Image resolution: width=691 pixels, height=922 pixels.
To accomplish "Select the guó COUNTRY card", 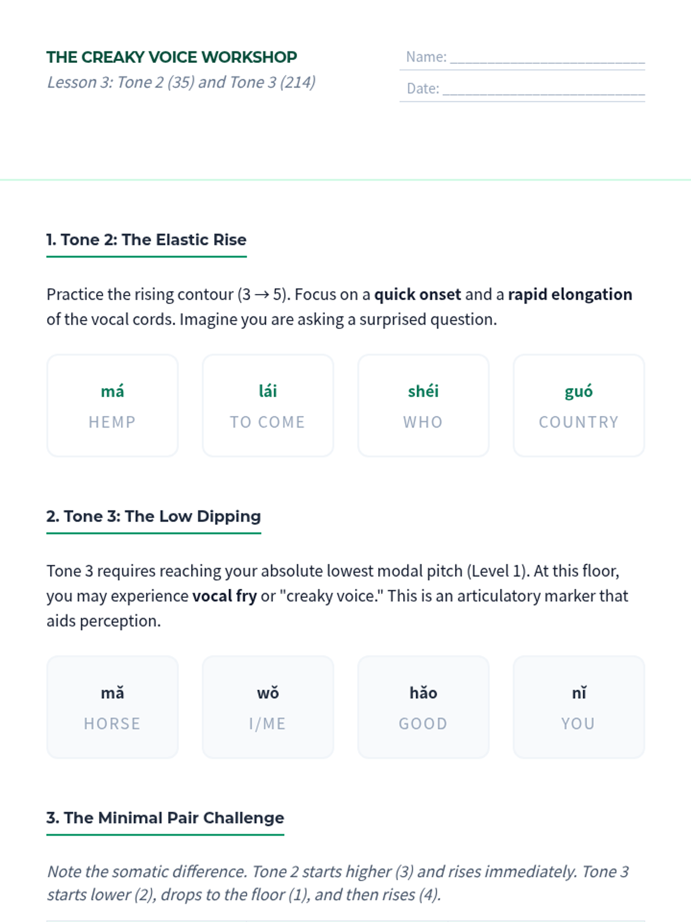I will (x=579, y=406).
